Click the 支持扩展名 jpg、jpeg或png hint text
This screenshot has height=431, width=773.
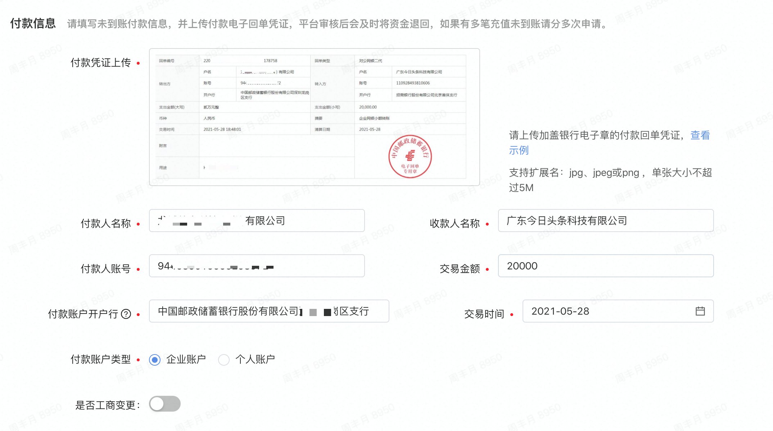coord(610,180)
